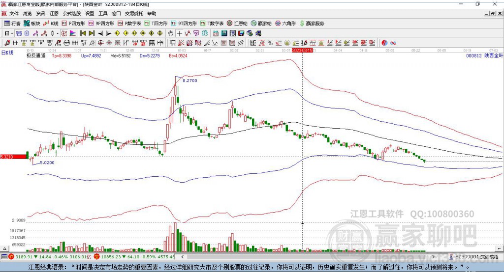This screenshot has width=504, height=272.
Task: Click the Dn=5.2279 indicator value
Action: coord(150,55)
